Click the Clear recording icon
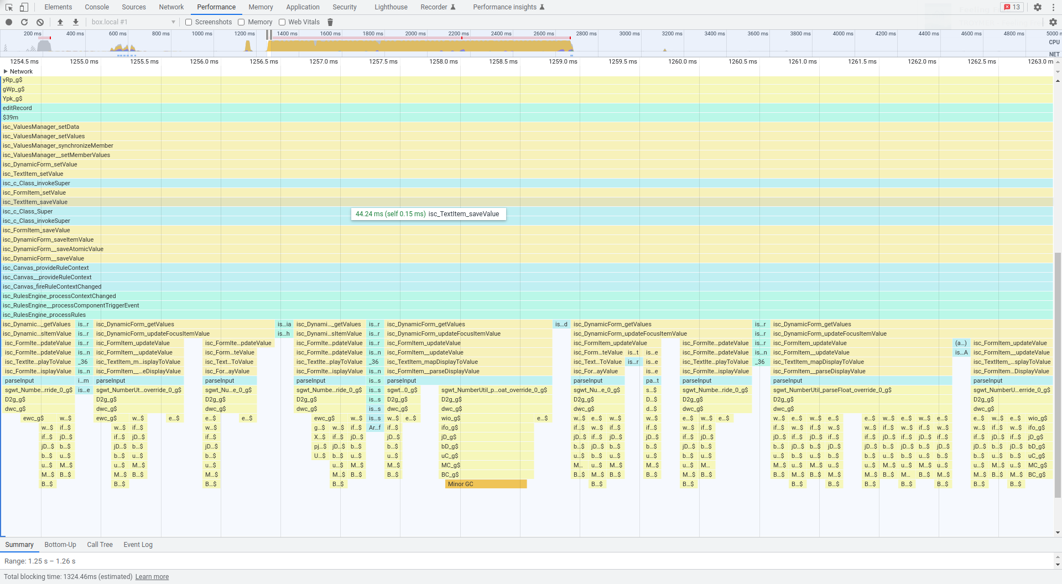 [40, 22]
